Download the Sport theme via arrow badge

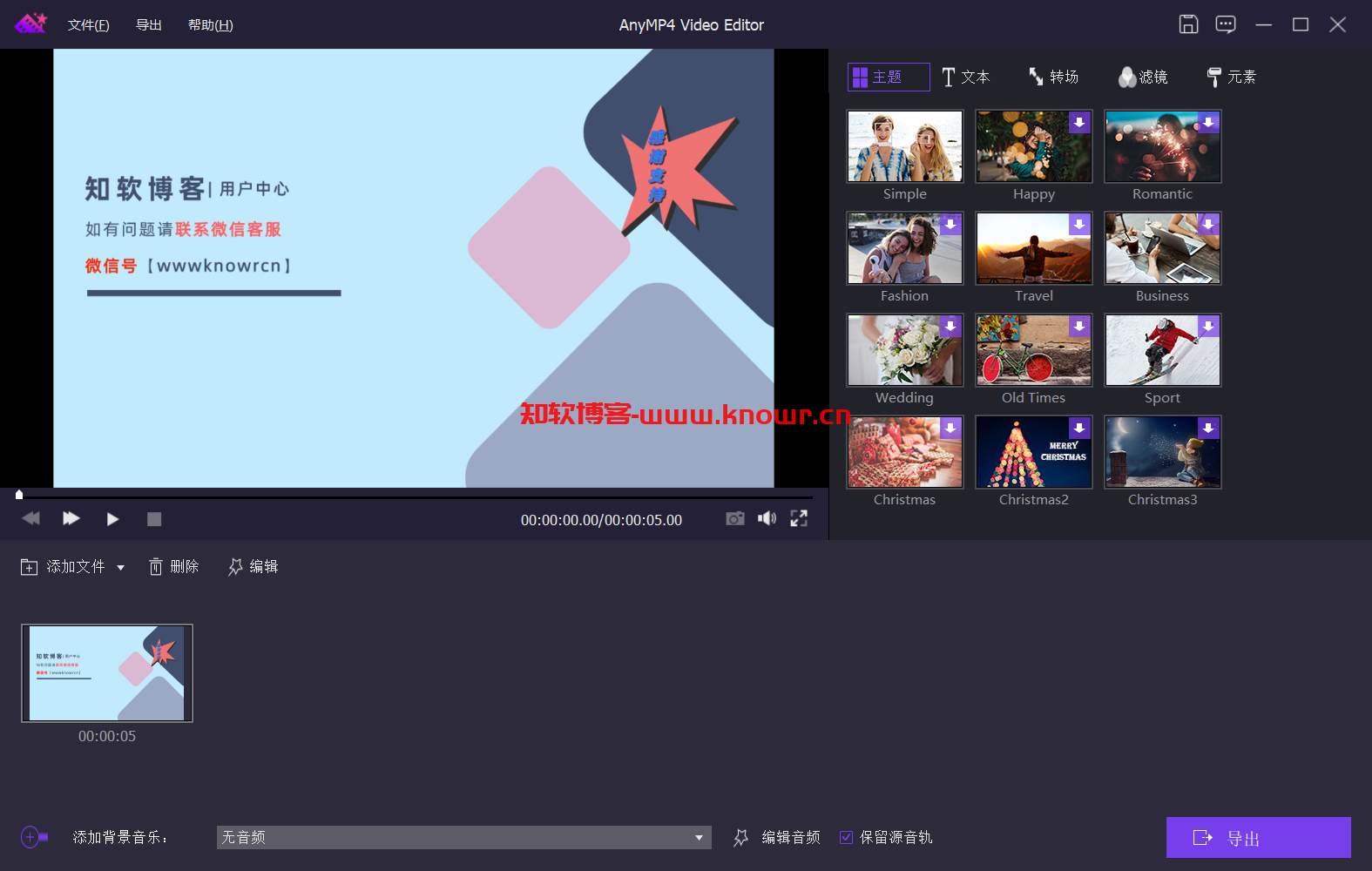pyautogui.click(x=1208, y=327)
